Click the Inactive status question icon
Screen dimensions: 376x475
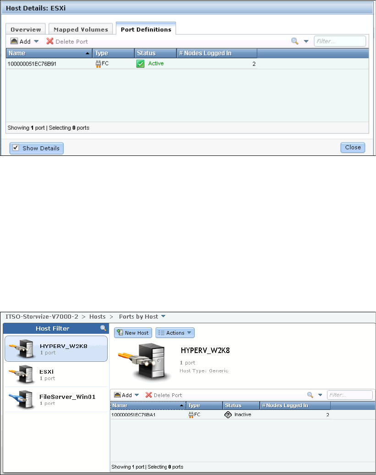tap(228, 414)
